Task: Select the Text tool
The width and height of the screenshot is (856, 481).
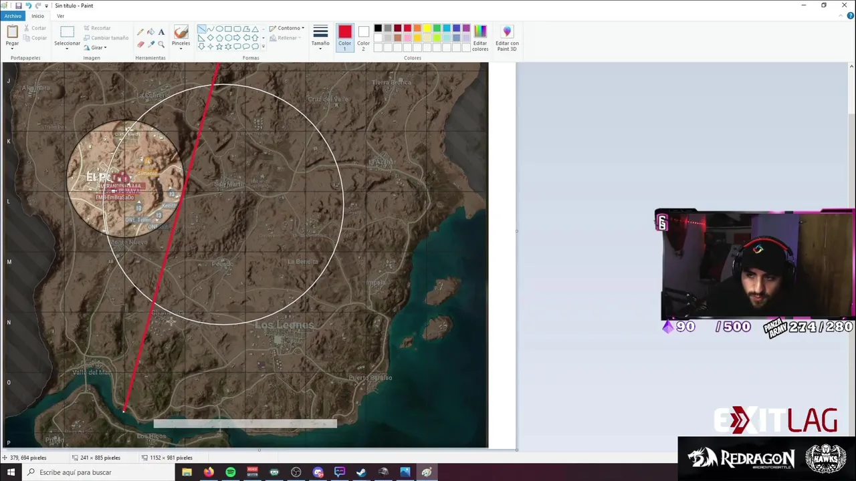Action: click(161, 32)
